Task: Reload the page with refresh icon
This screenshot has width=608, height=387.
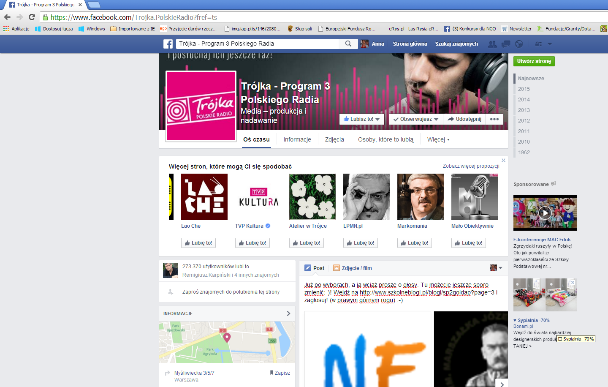Action: [32, 17]
